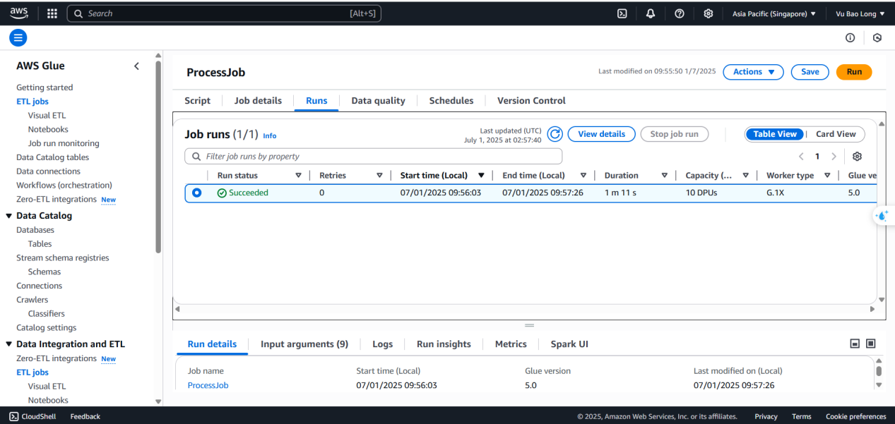Go to next page of job runs
Viewport: 895px width, 424px height.
point(834,156)
